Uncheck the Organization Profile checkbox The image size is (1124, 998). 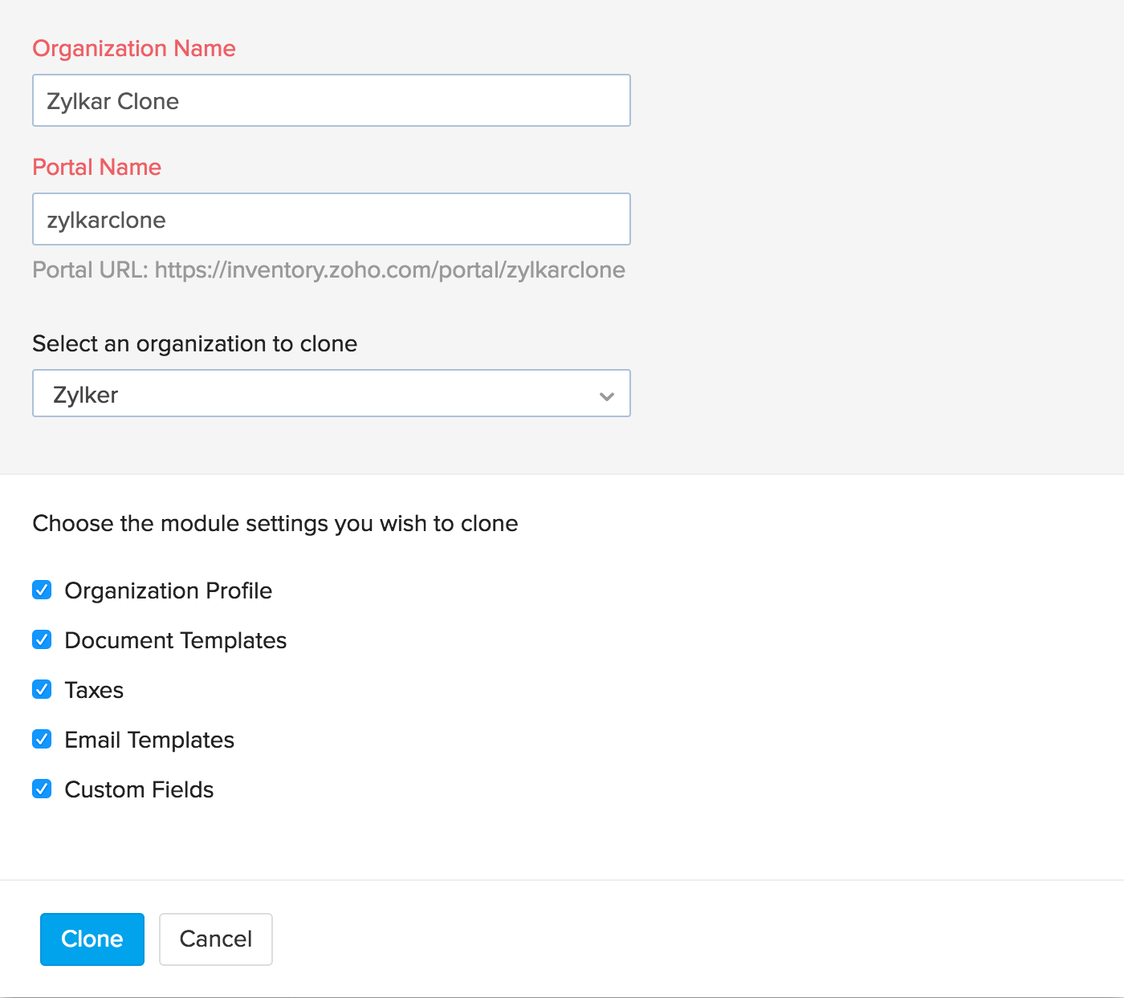[x=41, y=590]
